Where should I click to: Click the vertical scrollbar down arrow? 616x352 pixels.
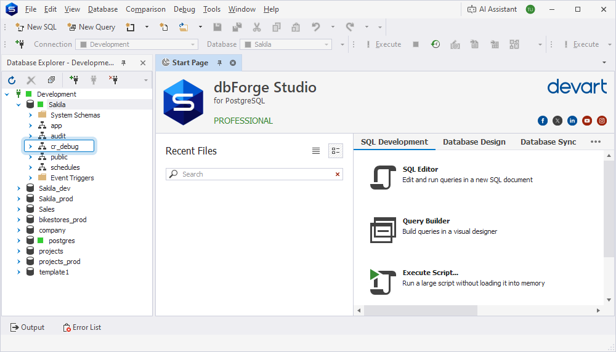click(609, 300)
